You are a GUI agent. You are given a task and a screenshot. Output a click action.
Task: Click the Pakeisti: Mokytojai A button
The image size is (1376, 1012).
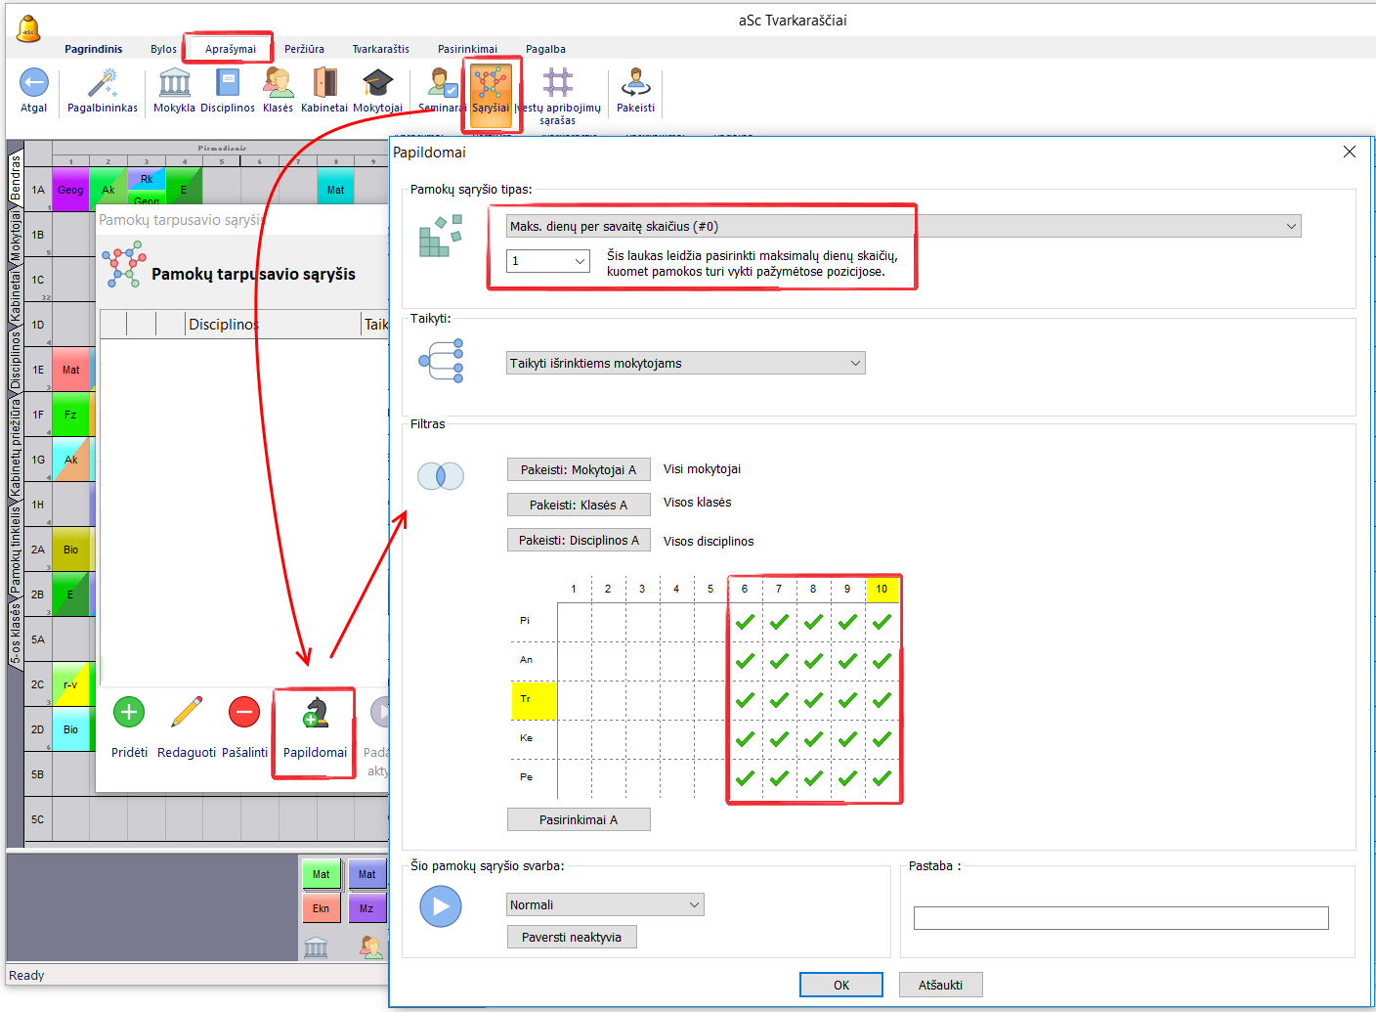tap(578, 470)
